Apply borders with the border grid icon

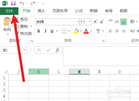pyautogui.click(x=64, y=31)
